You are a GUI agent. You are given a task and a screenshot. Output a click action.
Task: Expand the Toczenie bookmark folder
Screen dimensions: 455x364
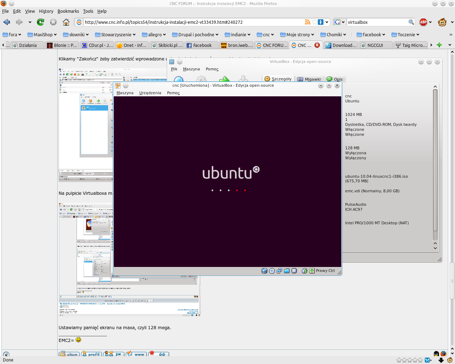[405, 34]
